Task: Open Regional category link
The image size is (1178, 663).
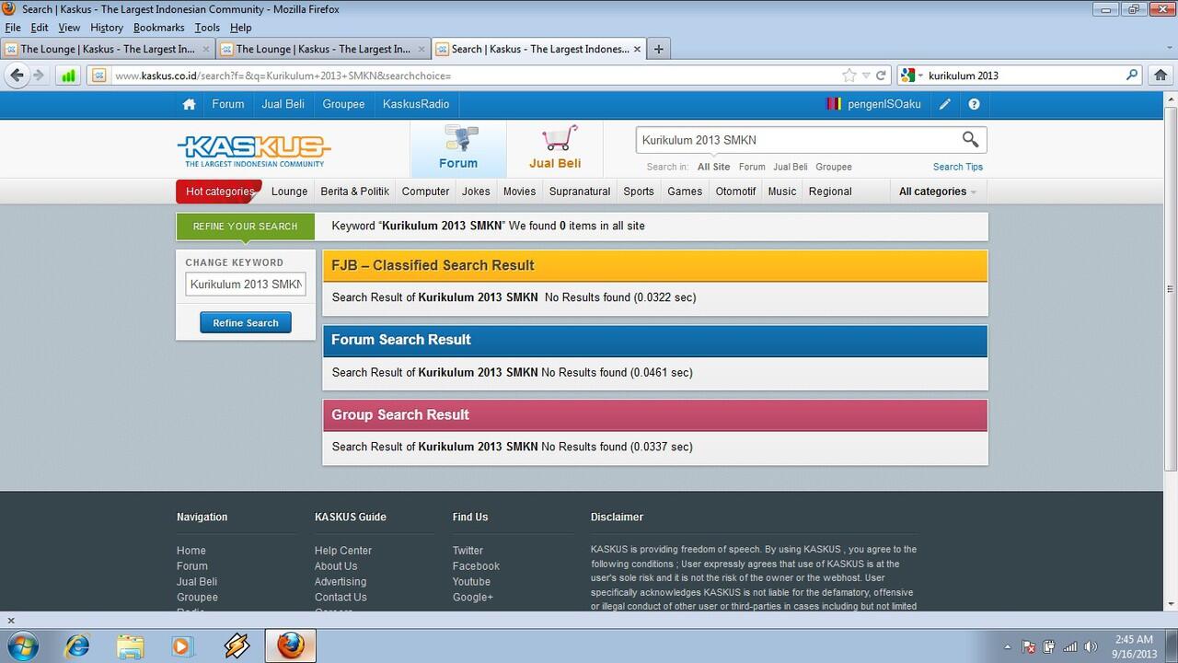Action: coord(830,192)
